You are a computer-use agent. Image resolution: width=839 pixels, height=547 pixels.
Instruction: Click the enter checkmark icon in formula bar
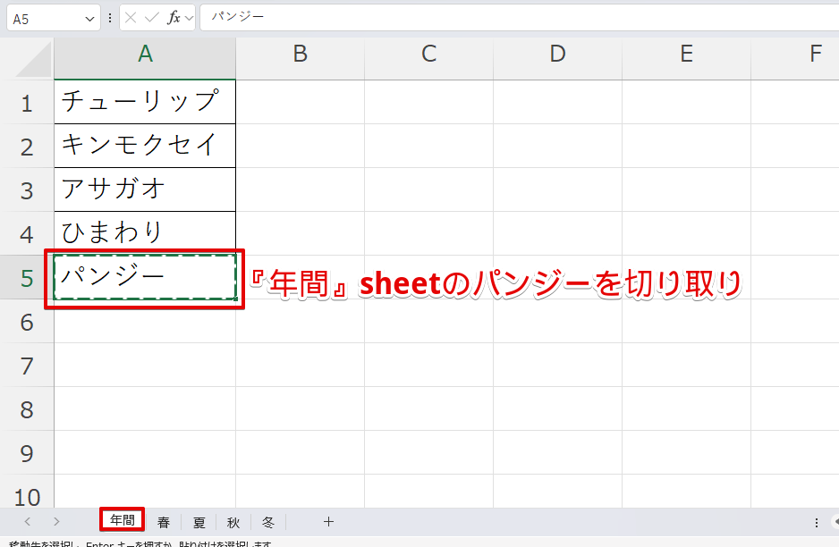(152, 18)
